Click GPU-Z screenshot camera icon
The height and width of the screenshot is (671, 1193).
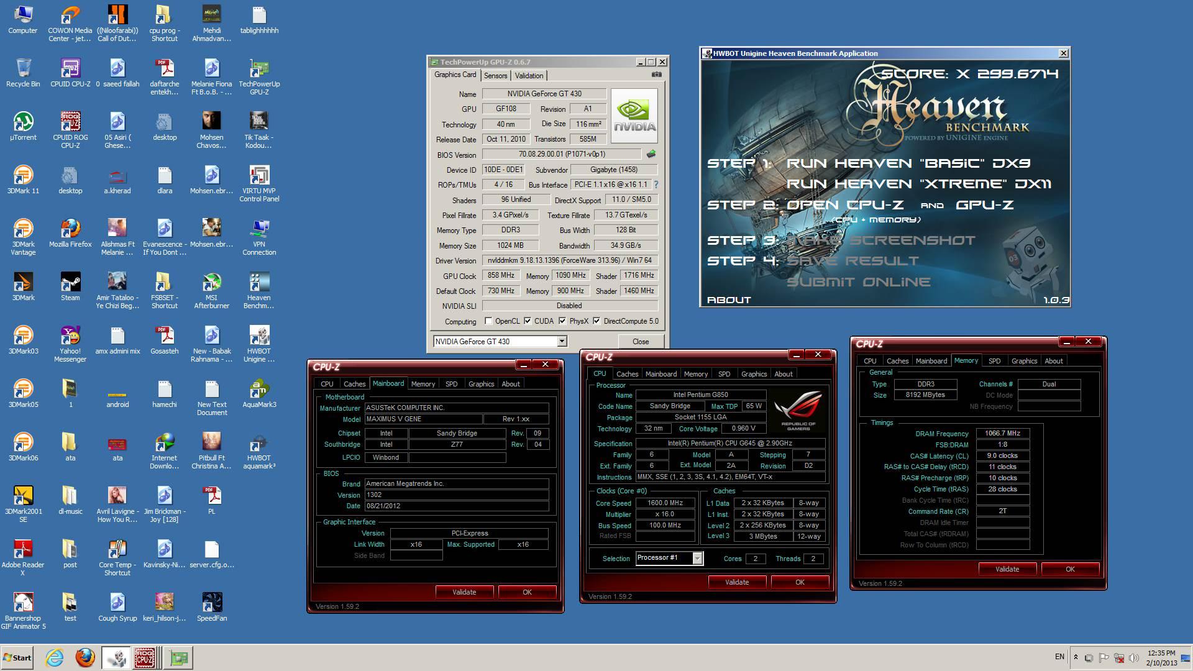click(657, 75)
